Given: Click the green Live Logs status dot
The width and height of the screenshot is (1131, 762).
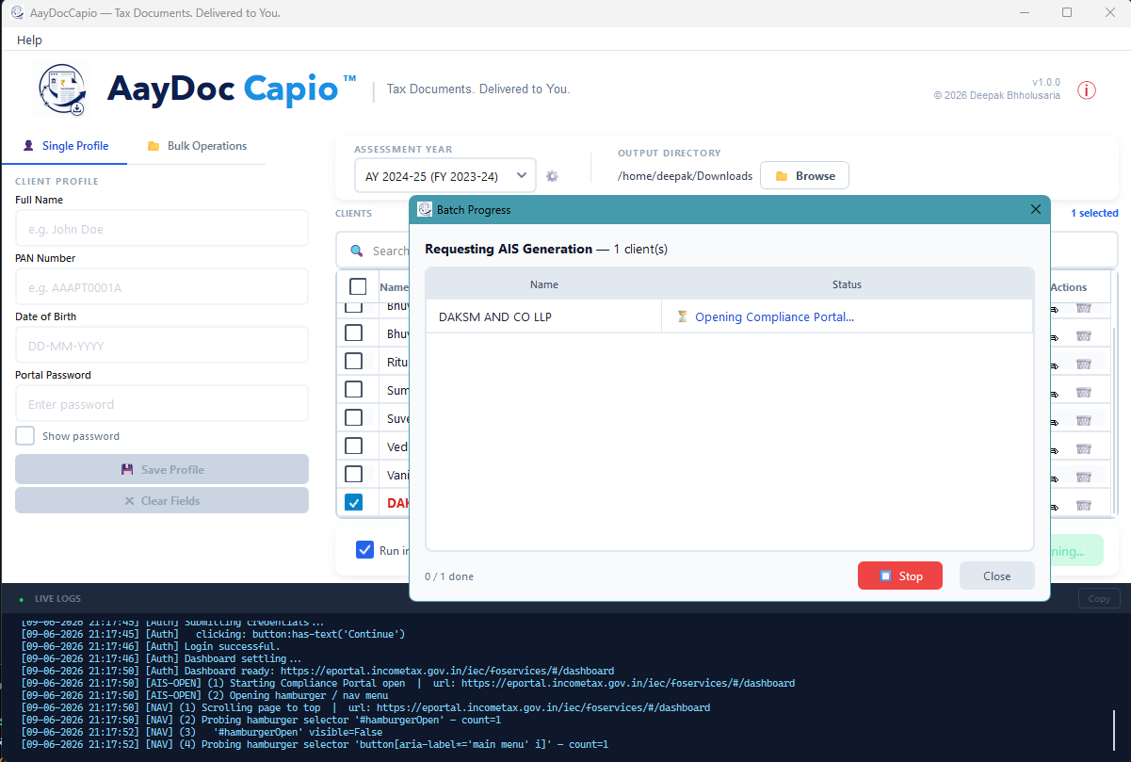Looking at the screenshot, I should tap(22, 599).
